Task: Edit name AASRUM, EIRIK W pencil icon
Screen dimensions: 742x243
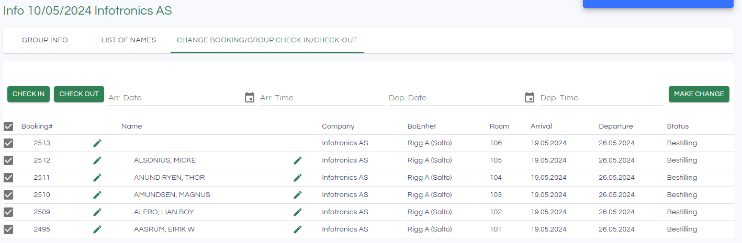Action: click(298, 229)
